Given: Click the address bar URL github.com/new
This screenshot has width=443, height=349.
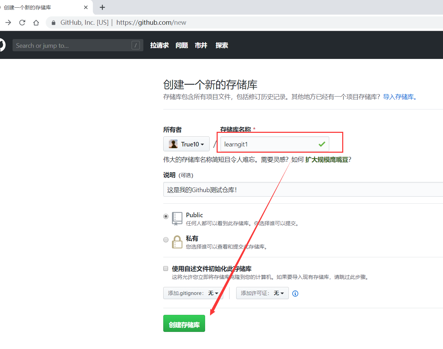Looking at the screenshot, I should tap(151, 23).
